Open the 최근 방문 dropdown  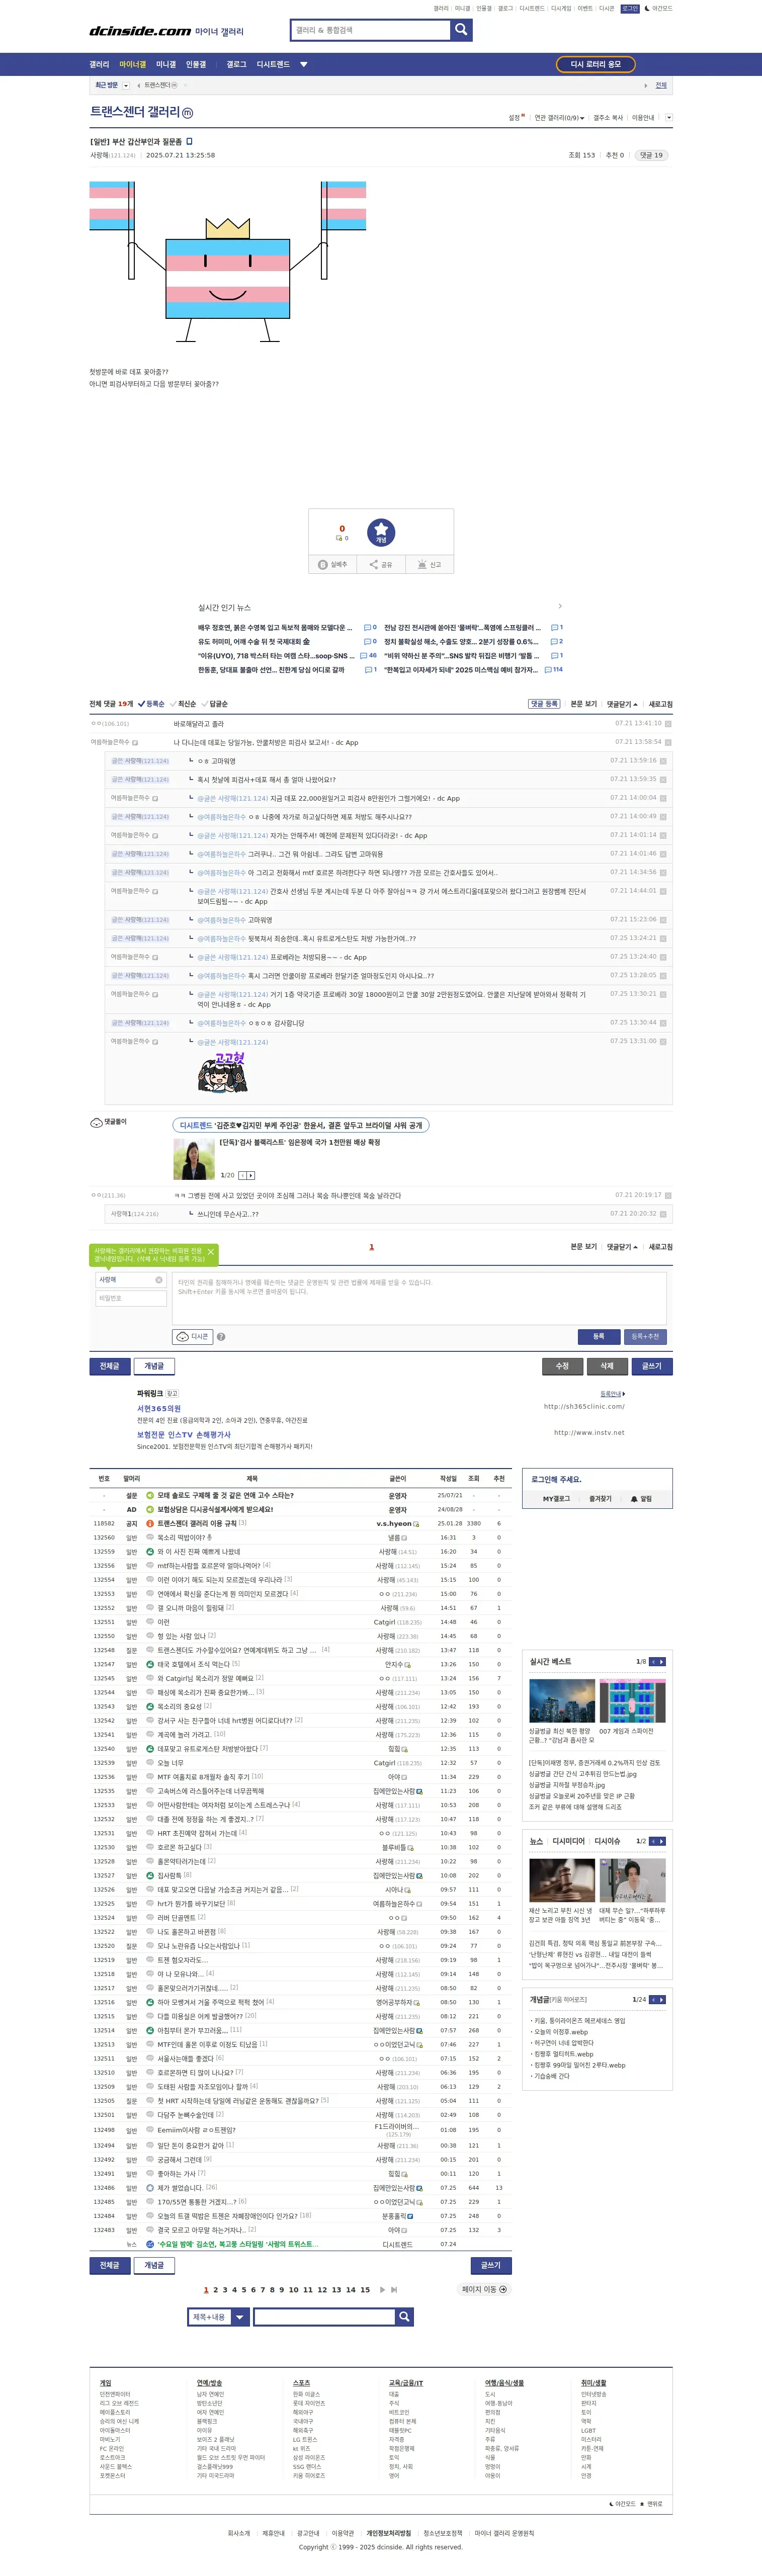point(126,85)
